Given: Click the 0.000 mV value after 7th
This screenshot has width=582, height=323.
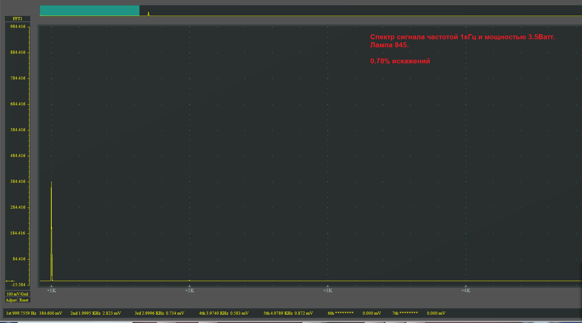Looking at the screenshot, I should (x=436, y=313).
